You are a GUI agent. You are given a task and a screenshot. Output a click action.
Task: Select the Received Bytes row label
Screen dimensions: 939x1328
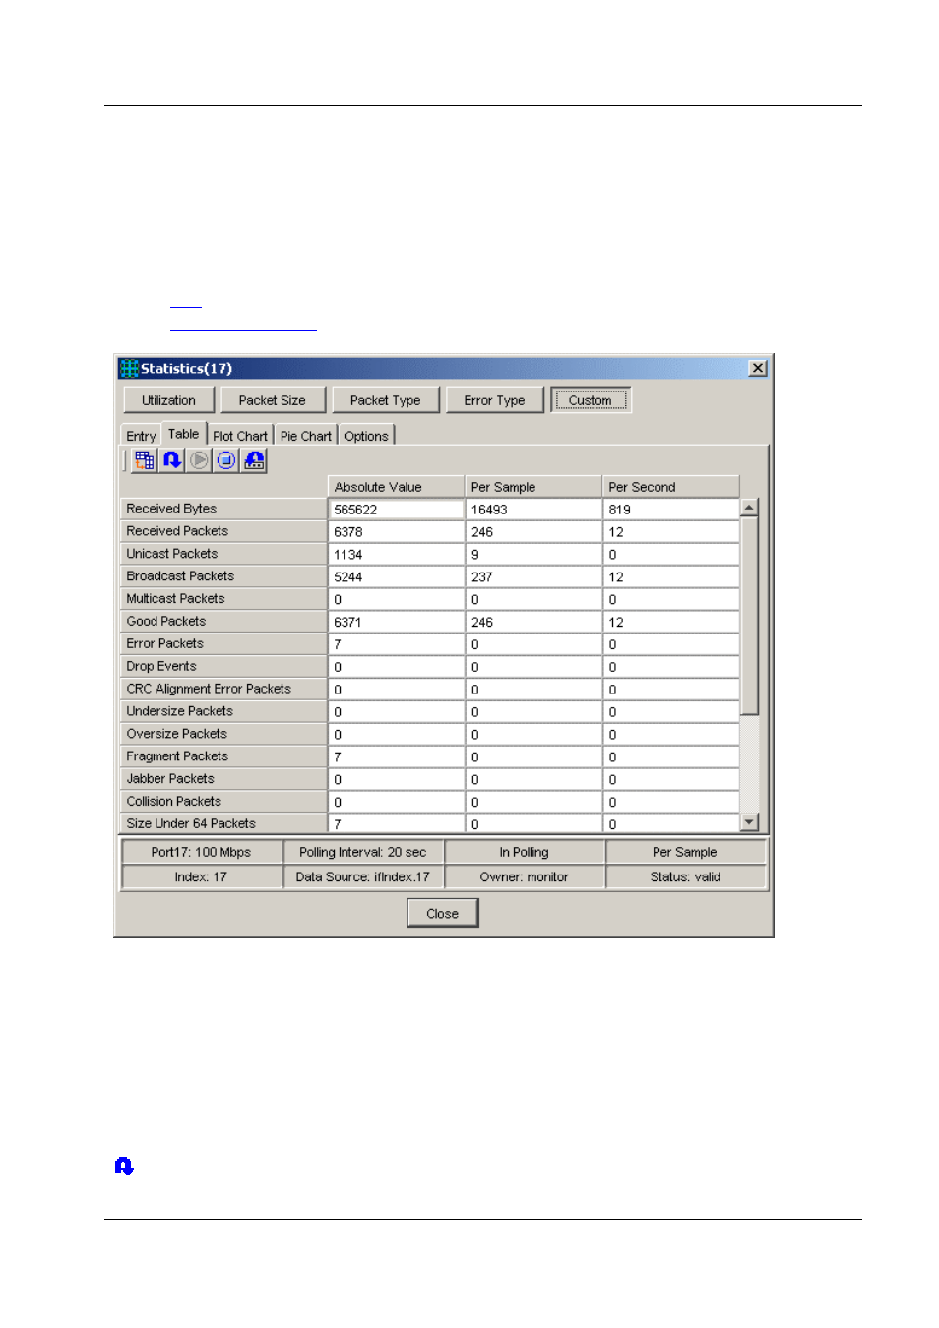pos(223,509)
